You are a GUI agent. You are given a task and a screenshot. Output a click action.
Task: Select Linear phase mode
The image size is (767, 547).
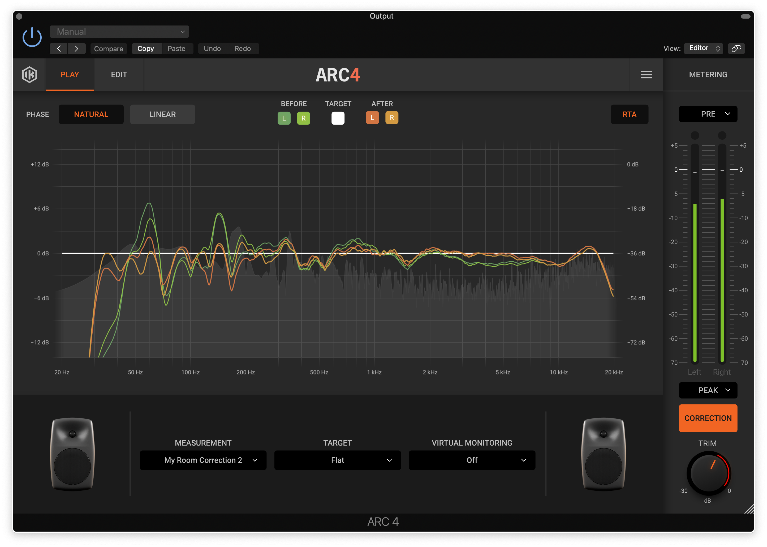click(162, 114)
